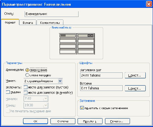Close the Параметры страницы dialog

pos(149,4)
